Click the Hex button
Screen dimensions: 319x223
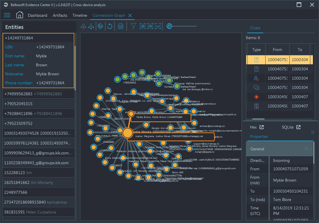[x=253, y=127]
